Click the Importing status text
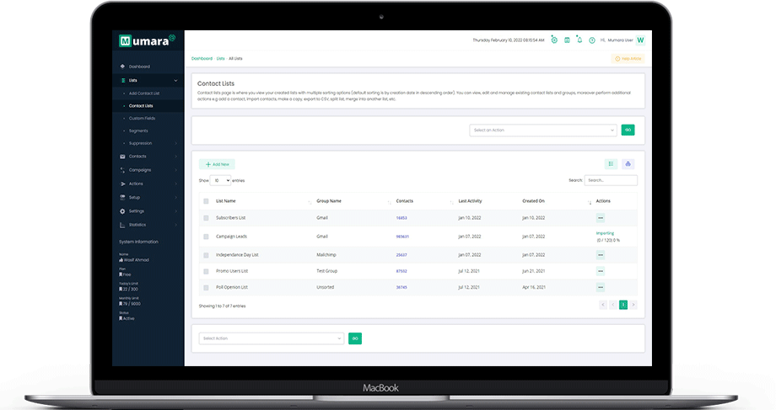This screenshot has height=410, width=776. pyautogui.click(x=605, y=233)
